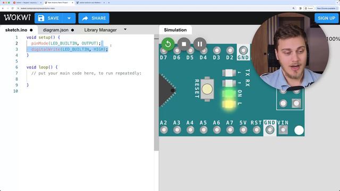Click the D4 pin on the Arduino
Screen dimensions: 340x191
tap(203, 51)
